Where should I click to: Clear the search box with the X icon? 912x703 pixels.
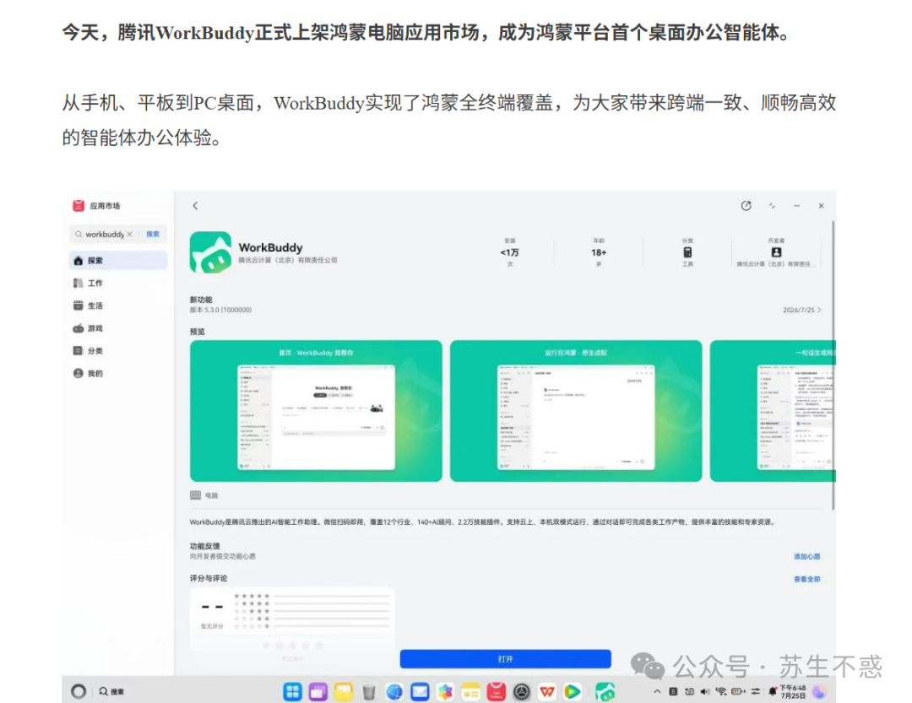coord(130,235)
